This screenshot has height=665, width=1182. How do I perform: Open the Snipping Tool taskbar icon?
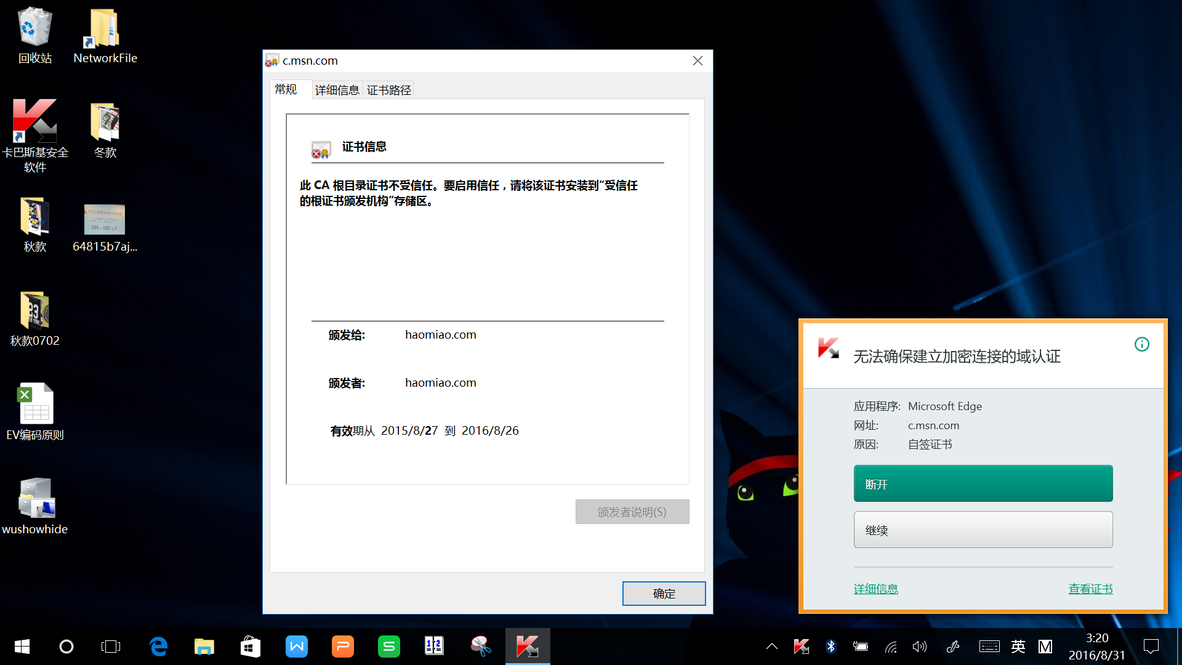pos(481,647)
